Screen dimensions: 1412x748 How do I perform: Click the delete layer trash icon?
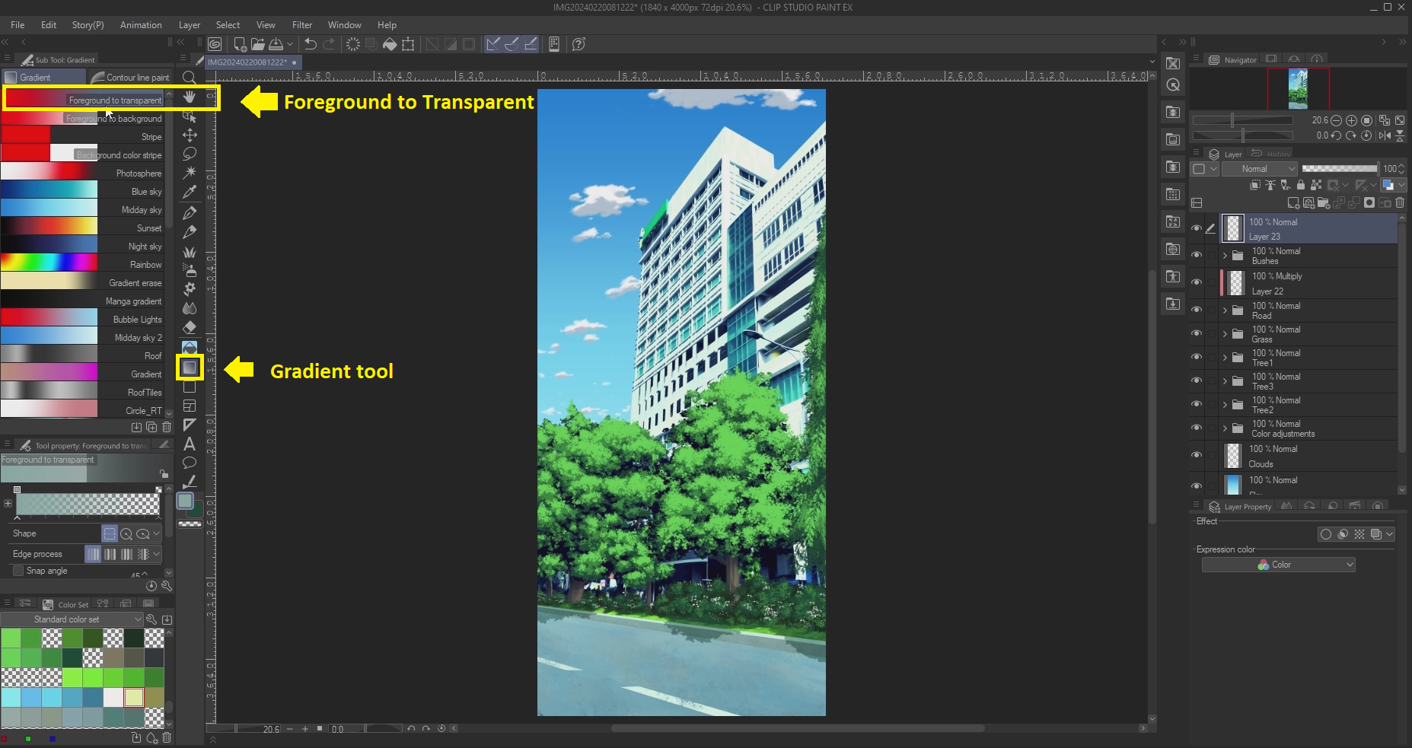coord(1400,202)
